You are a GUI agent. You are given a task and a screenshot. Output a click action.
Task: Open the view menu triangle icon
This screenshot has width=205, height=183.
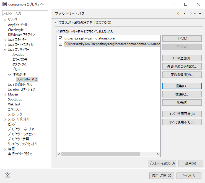[x=200, y=14]
